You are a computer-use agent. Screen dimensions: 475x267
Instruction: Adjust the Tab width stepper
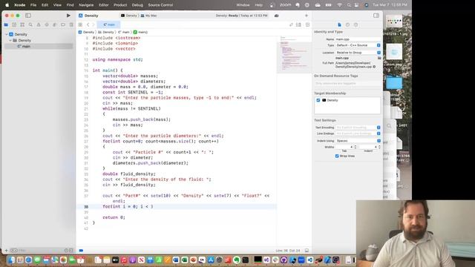pyautogui.click(x=356, y=147)
